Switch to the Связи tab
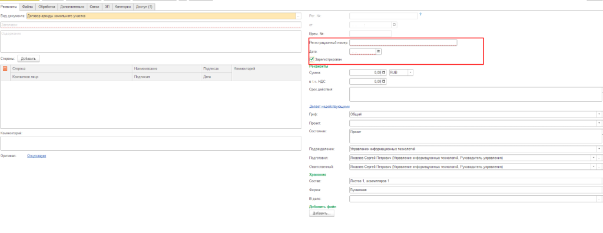Screen dimensions: 603x233 94,6
